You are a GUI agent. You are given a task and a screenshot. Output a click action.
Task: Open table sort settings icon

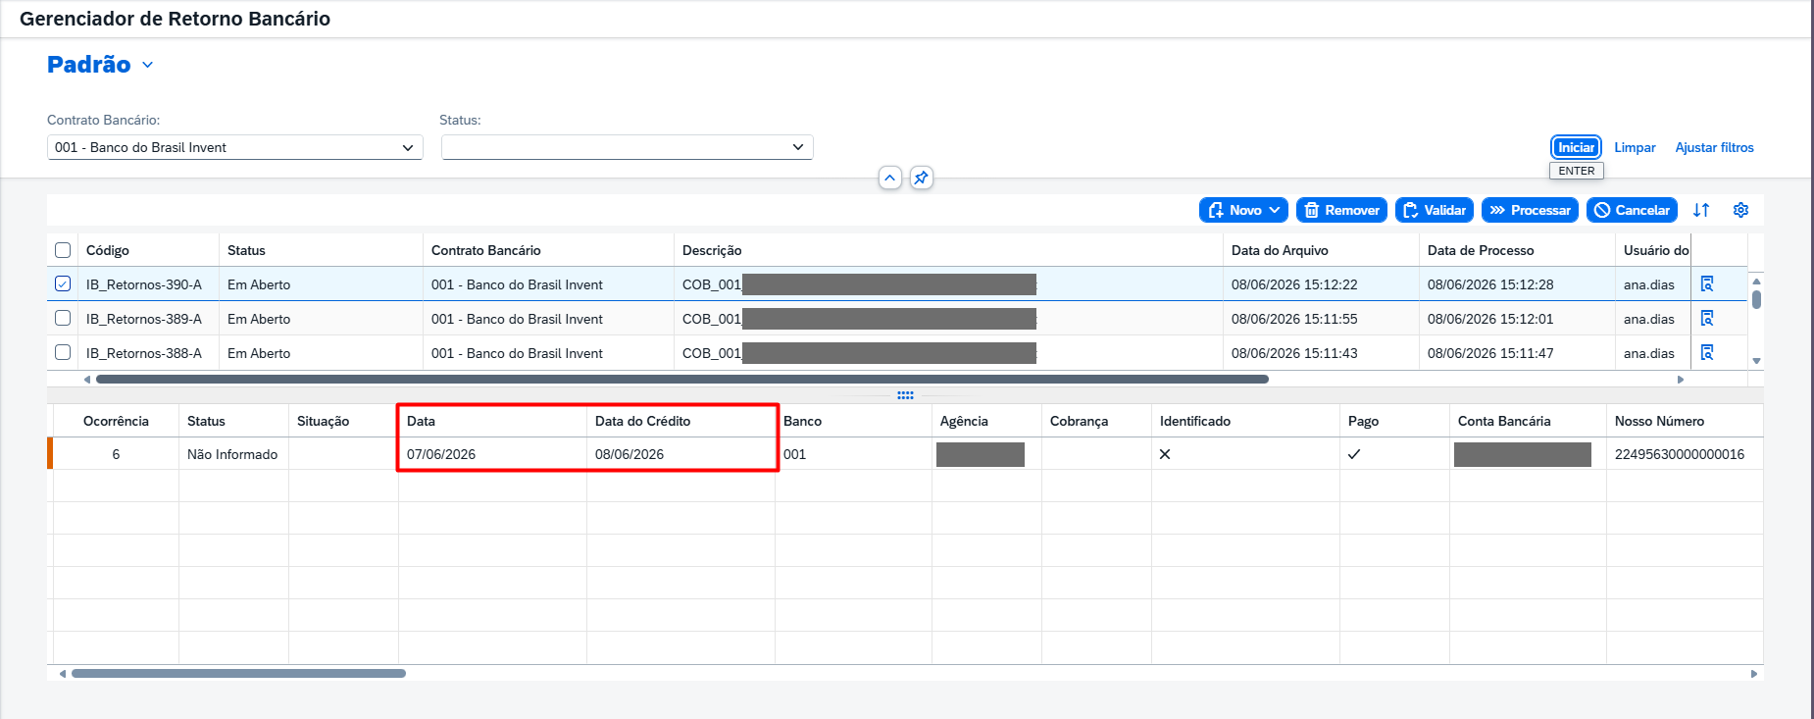click(x=1701, y=210)
